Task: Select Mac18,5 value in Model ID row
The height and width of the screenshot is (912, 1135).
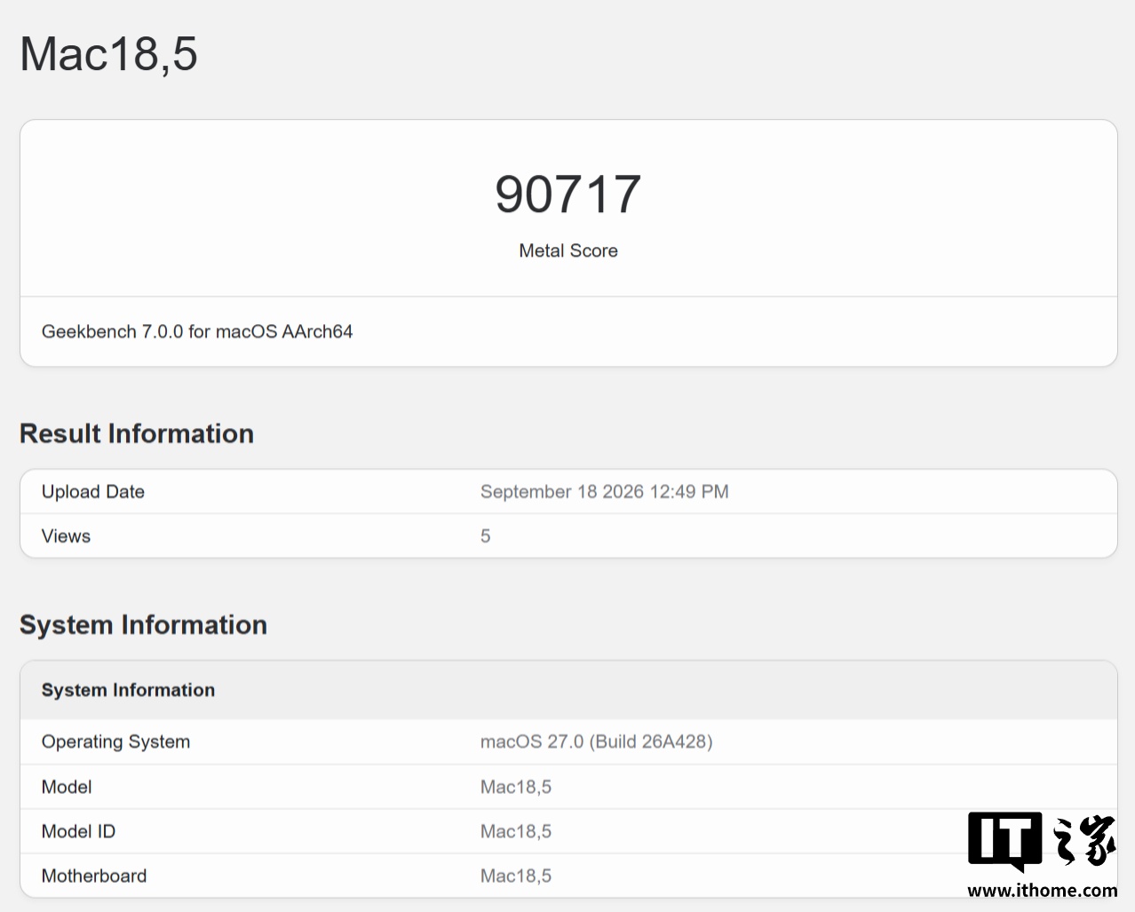Action: point(516,832)
